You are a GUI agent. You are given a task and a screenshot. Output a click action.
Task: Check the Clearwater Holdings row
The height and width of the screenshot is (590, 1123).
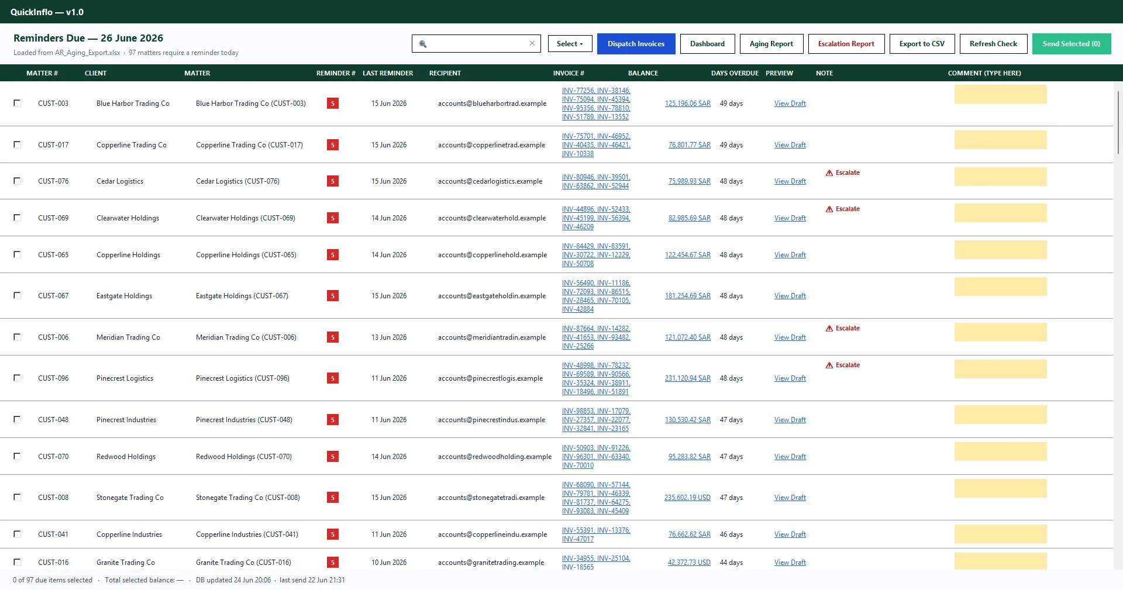tap(17, 218)
